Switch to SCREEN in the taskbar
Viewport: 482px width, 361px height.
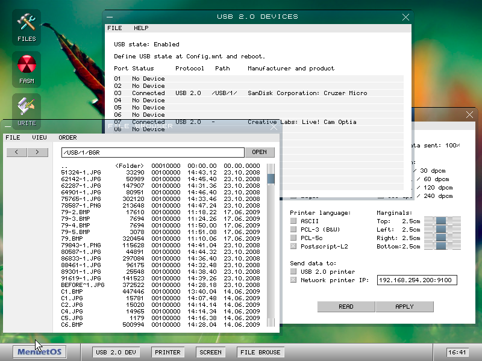point(210,352)
